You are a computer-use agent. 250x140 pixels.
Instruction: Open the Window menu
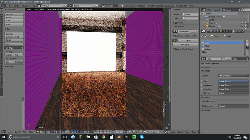(x=25, y=6)
